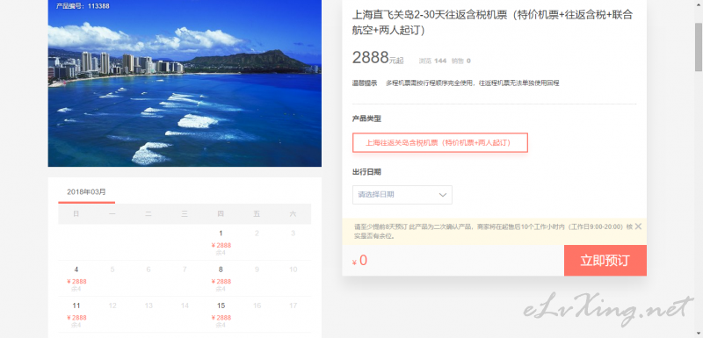Click disabled date 17 in calendar
The image size is (703, 338).
(x=293, y=306)
